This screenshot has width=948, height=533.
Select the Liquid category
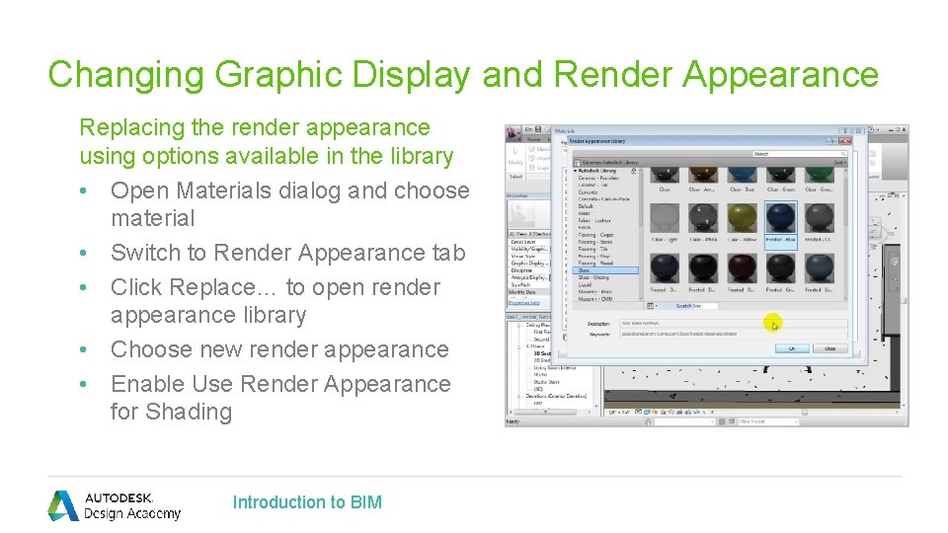click(x=584, y=284)
